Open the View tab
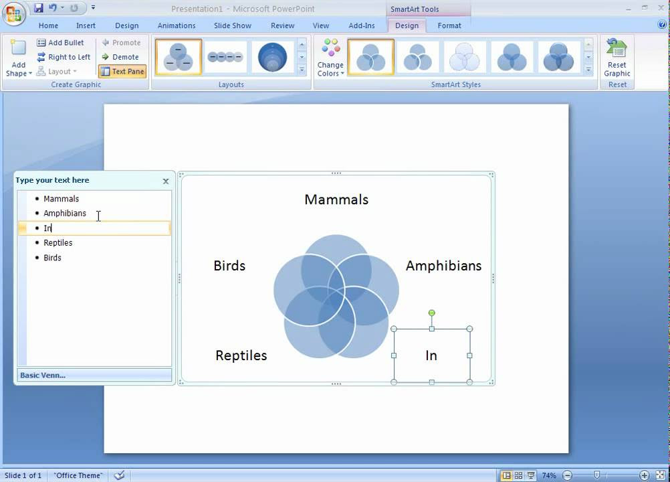 (x=320, y=25)
